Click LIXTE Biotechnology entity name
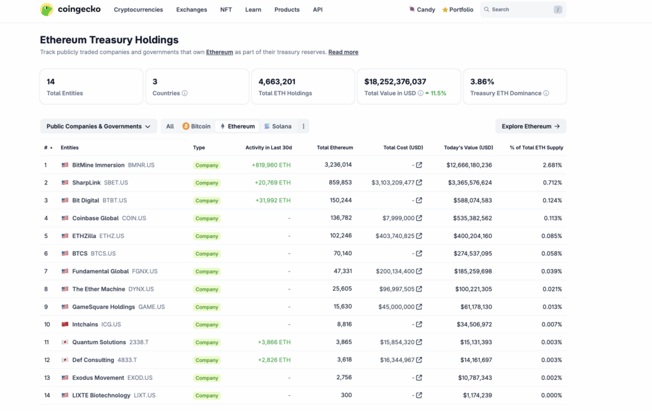This screenshot has width=652, height=411. point(101,395)
